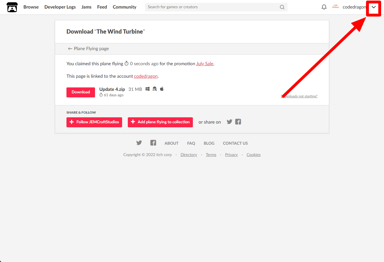
Task: Open the Community section
Action: click(124, 7)
